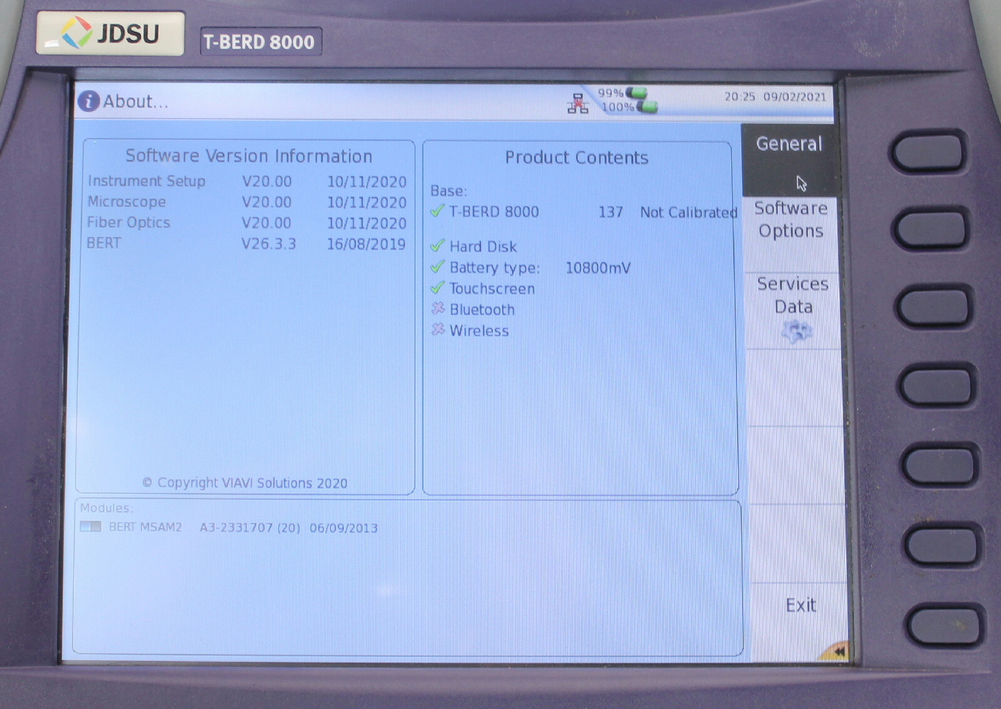Click the network connection status icon
1001x709 pixels.
click(577, 104)
